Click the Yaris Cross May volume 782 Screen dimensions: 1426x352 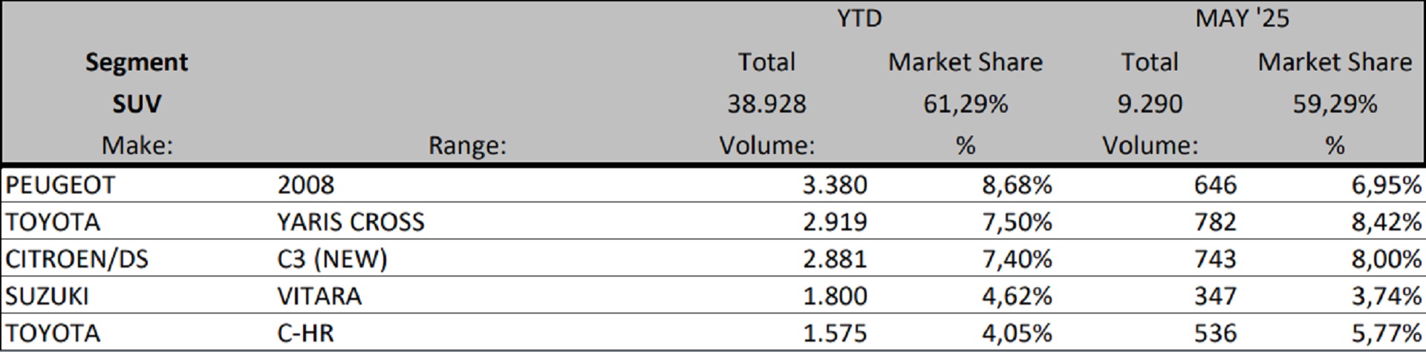coord(1215,222)
